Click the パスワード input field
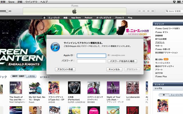This screenshot has width=183, height=114. click(x=91, y=61)
